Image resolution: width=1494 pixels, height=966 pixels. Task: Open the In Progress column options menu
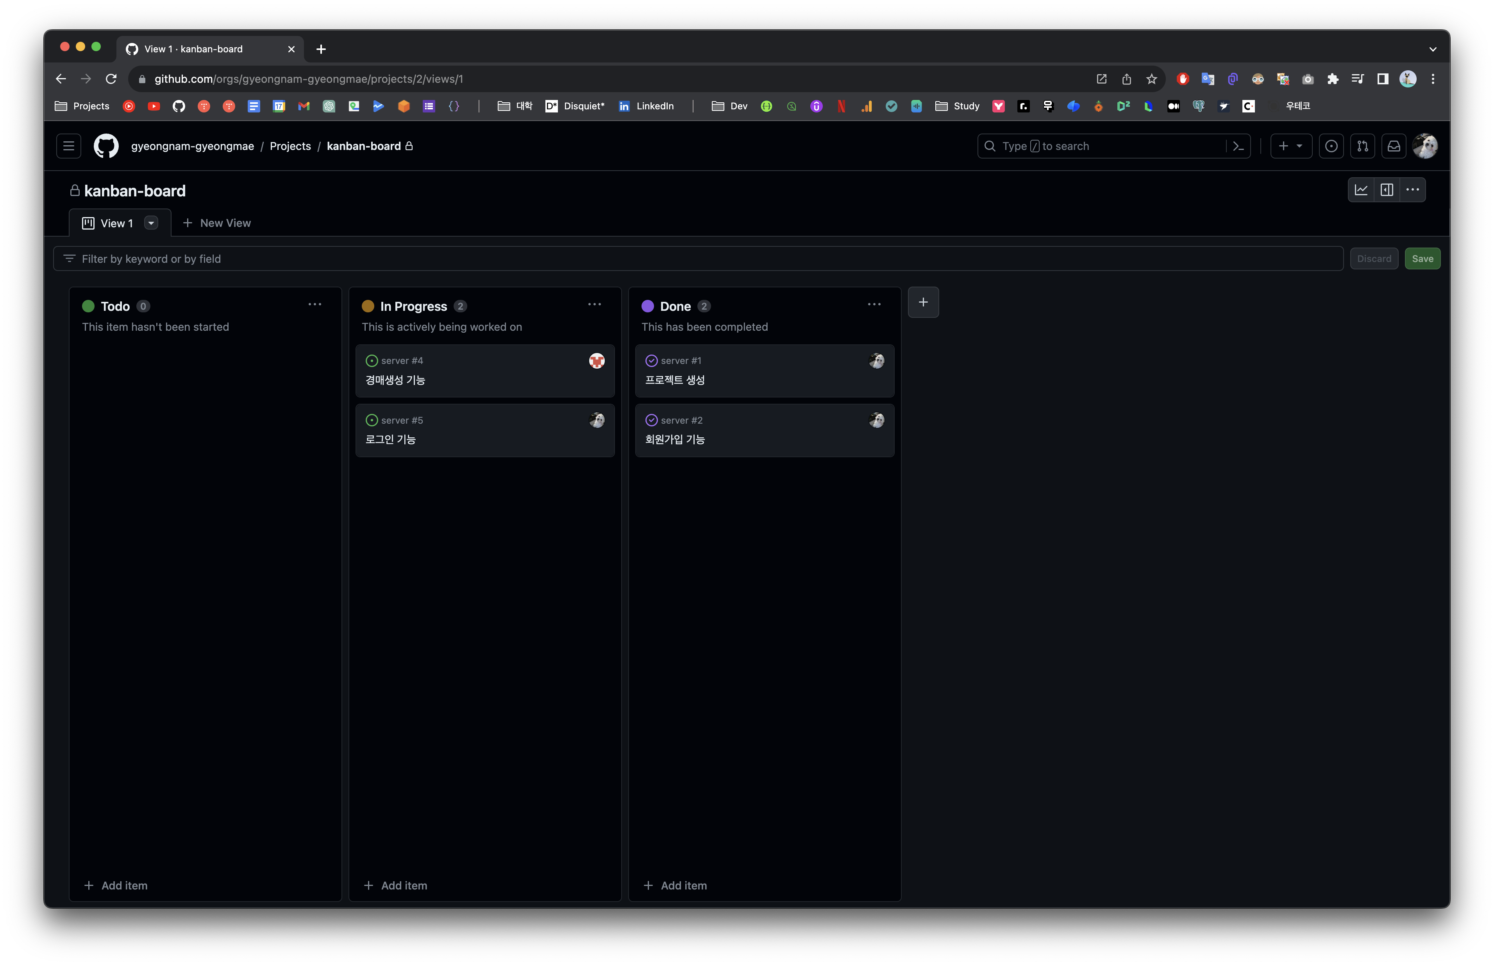[594, 305]
